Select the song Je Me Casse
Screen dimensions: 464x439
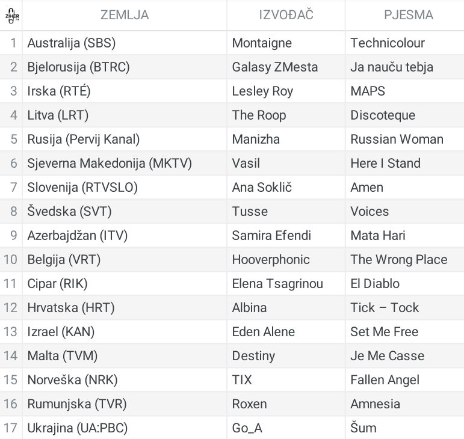(387, 356)
